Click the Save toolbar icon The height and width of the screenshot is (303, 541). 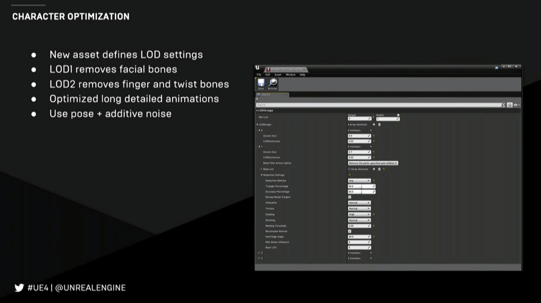point(261,83)
